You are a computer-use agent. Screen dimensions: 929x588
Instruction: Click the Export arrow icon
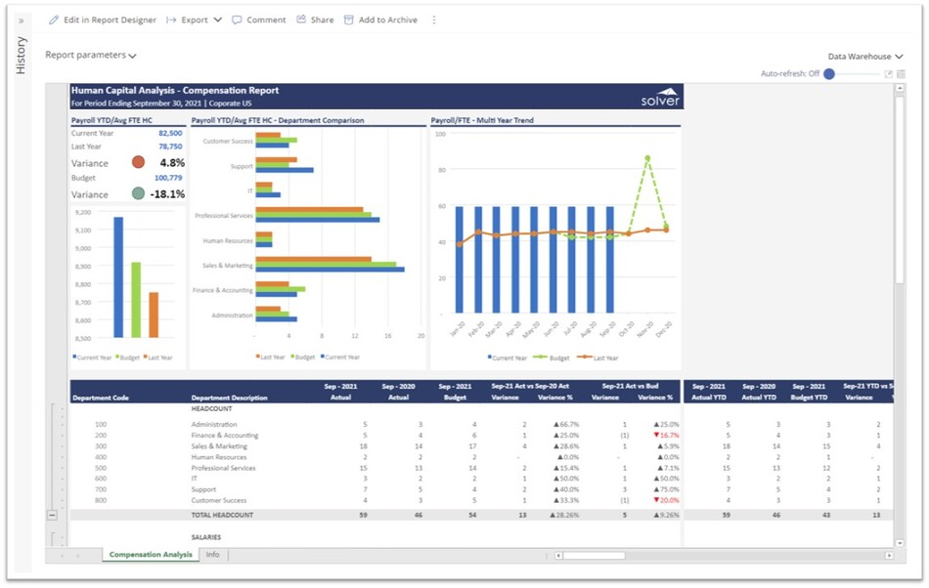[x=171, y=20]
